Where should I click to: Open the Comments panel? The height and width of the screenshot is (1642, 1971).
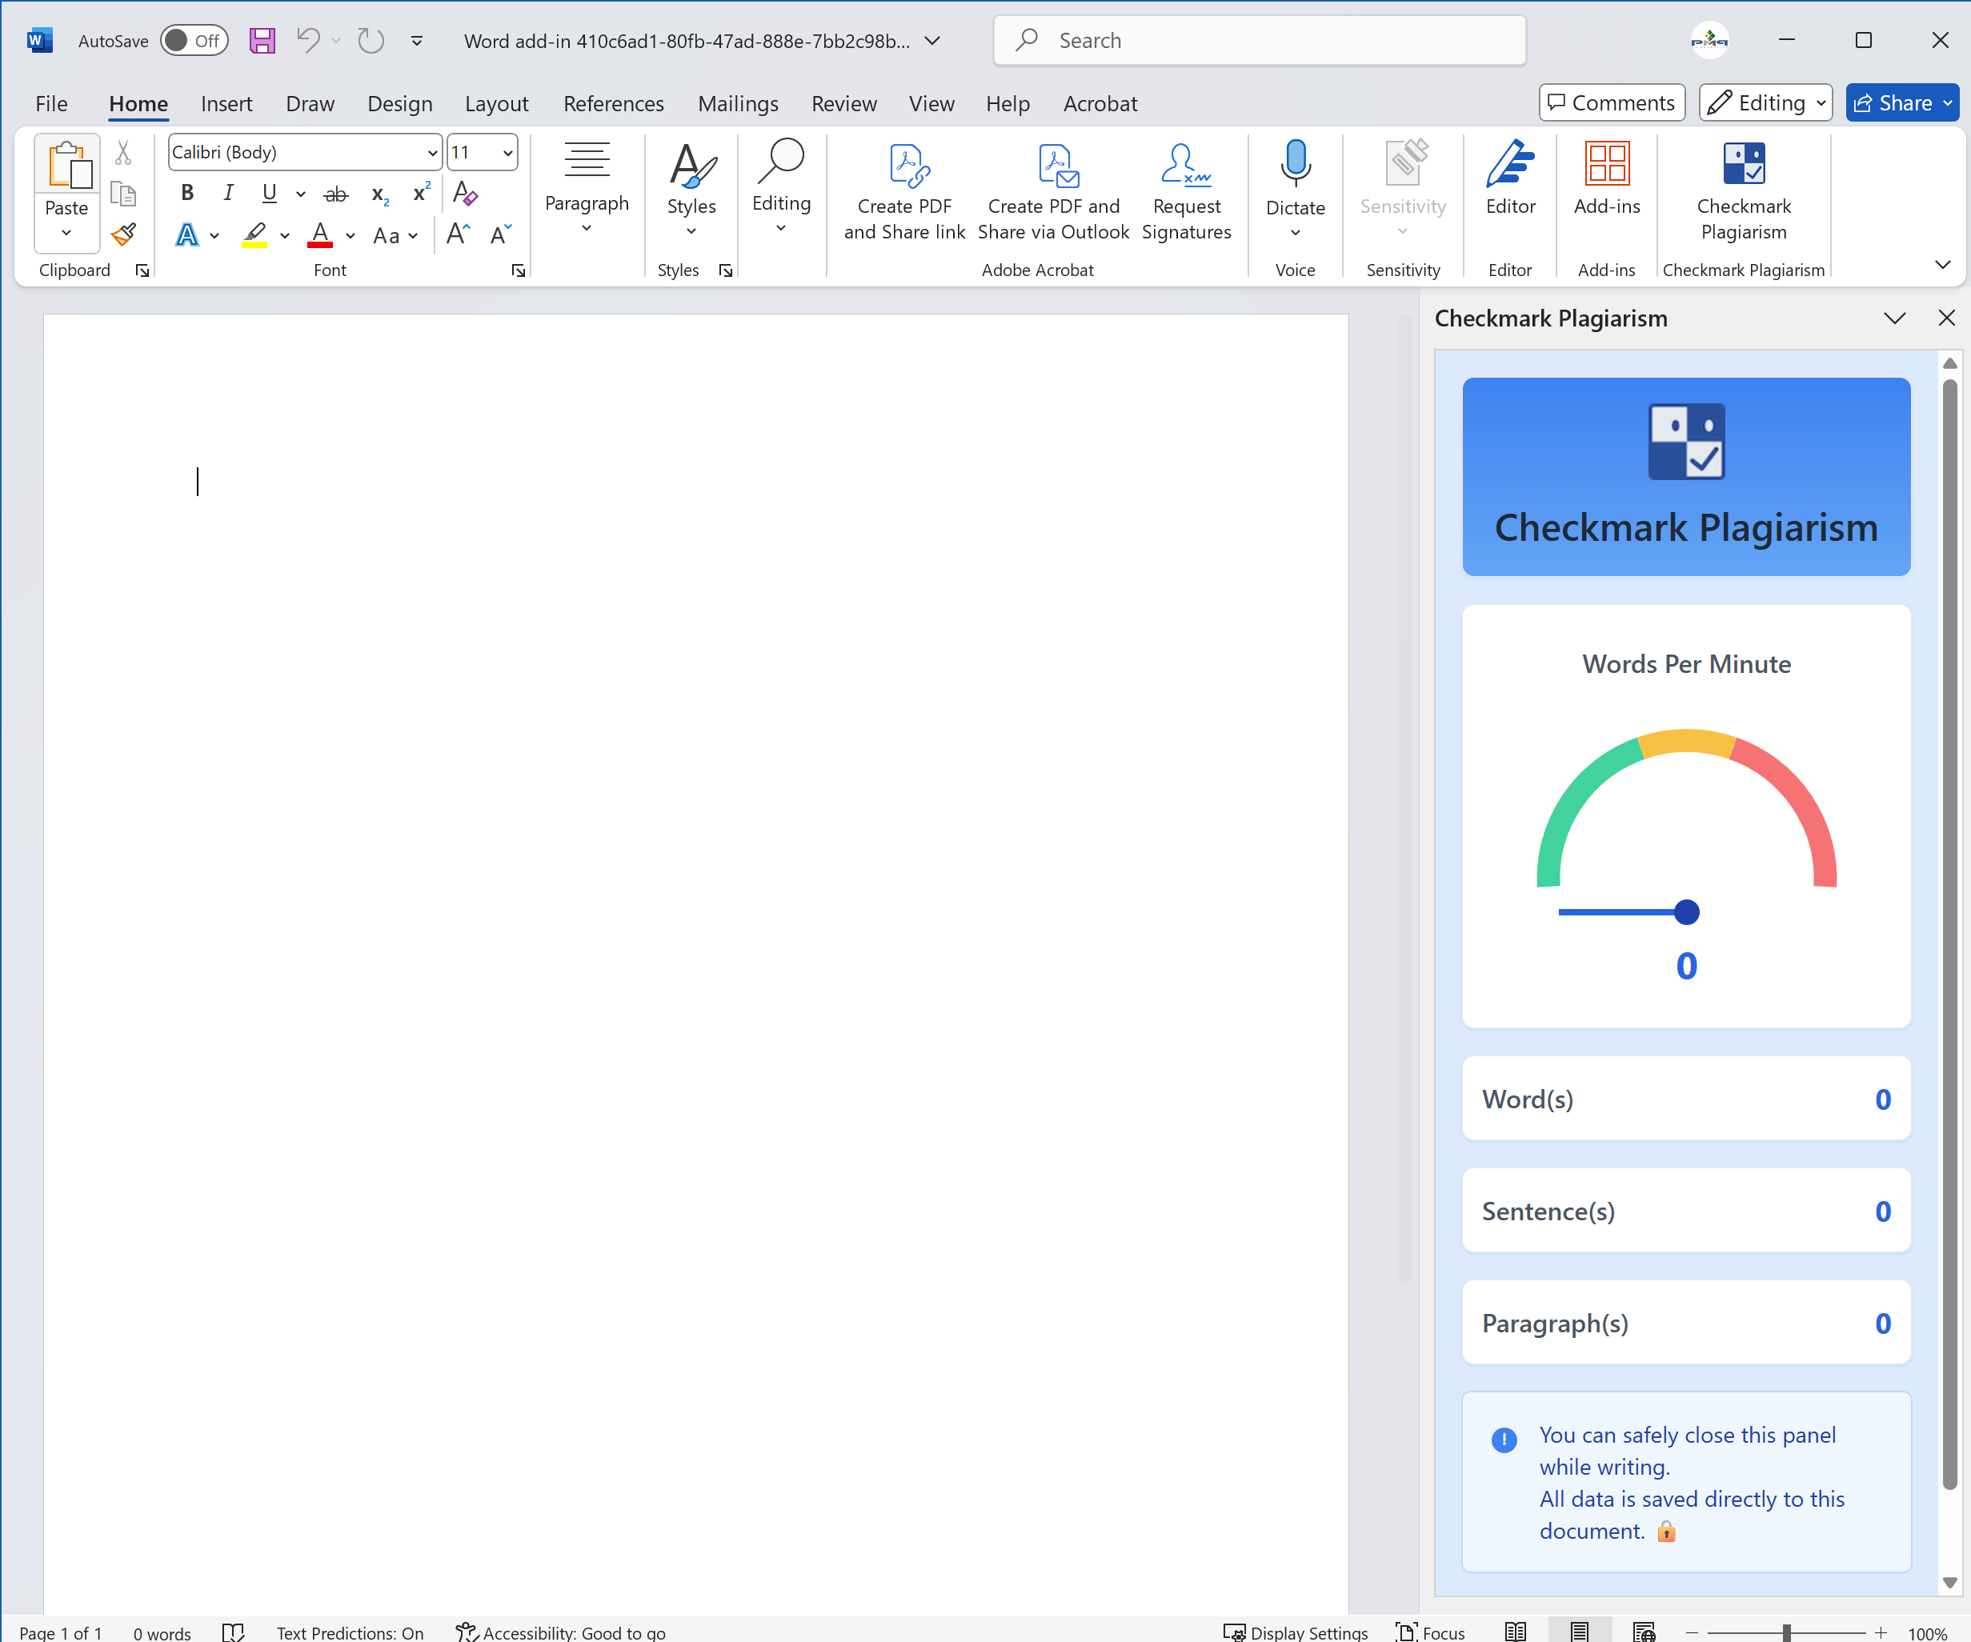(x=1611, y=102)
